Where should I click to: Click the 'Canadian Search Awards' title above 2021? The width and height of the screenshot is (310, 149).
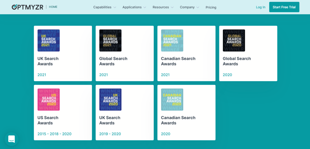pos(178,61)
